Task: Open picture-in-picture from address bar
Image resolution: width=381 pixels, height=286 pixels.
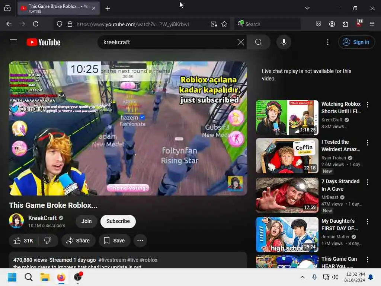Action: [214, 24]
